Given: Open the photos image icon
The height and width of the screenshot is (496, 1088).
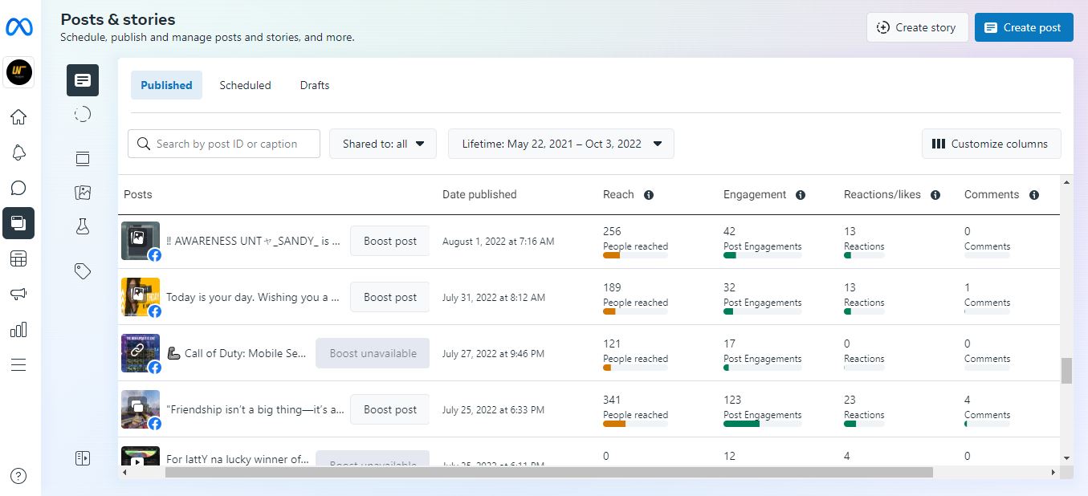Looking at the screenshot, I should pos(83,193).
